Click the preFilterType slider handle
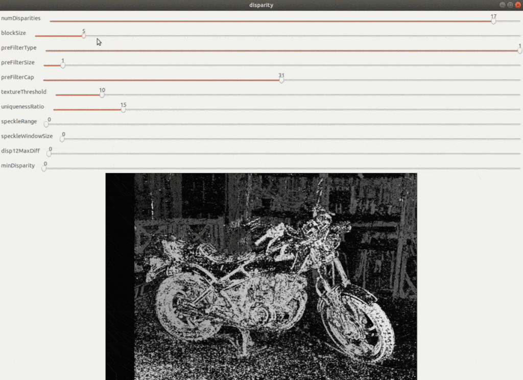This screenshot has height=380, width=523. coord(519,51)
